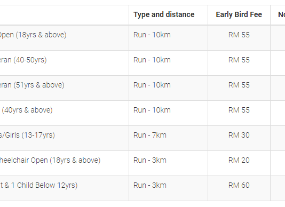Select the 'Run - 7km' distance cell
This screenshot has height=207, width=285.
pos(150,135)
